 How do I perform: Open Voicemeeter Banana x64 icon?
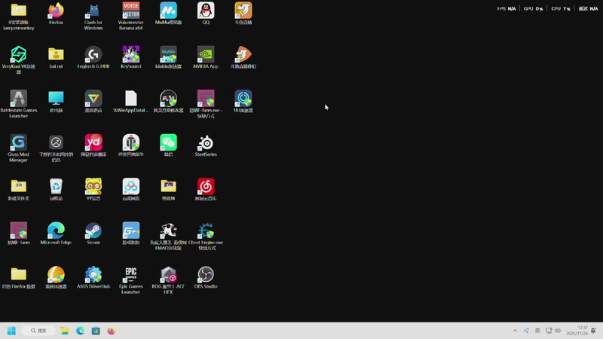[130, 17]
